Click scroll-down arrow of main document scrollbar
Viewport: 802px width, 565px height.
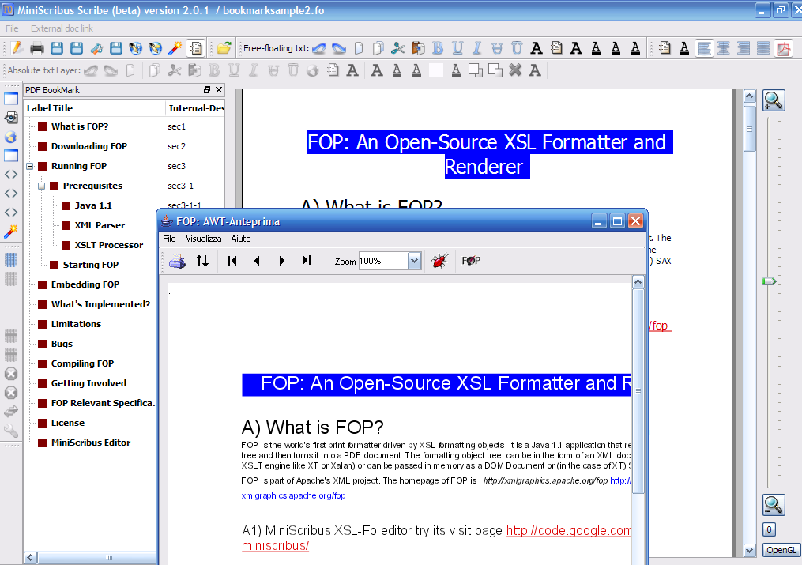(x=750, y=551)
